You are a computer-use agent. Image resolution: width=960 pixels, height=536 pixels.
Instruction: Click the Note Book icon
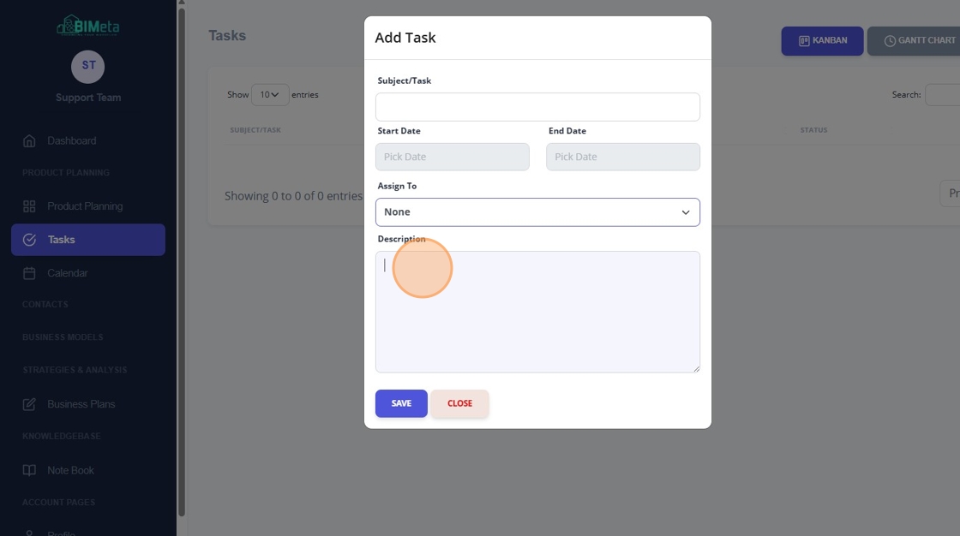tap(29, 471)
